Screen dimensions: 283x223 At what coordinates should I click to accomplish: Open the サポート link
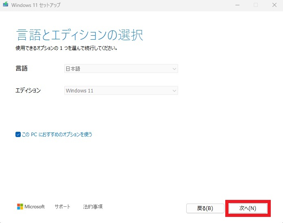click(x=63, y=207)
